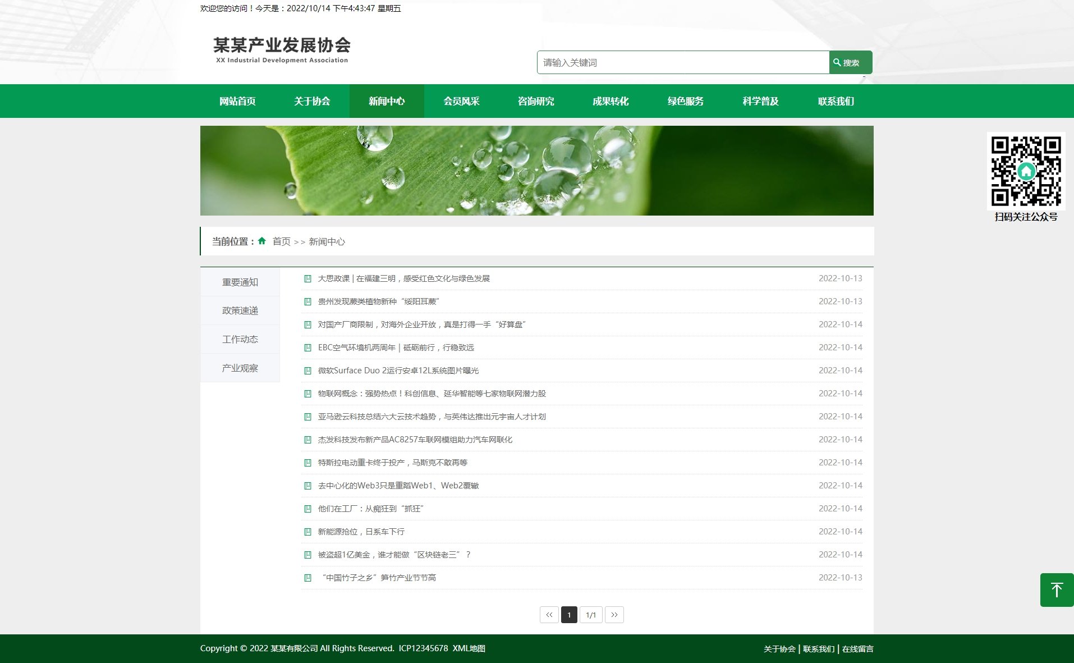Image resolution: width=1074 pixels, height=663 pixels.
Task: Click the home icon in the breadcrumb
Action: point(262,240)
